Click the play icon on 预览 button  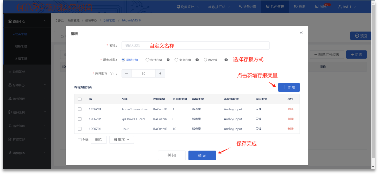[x=357, y=36]
